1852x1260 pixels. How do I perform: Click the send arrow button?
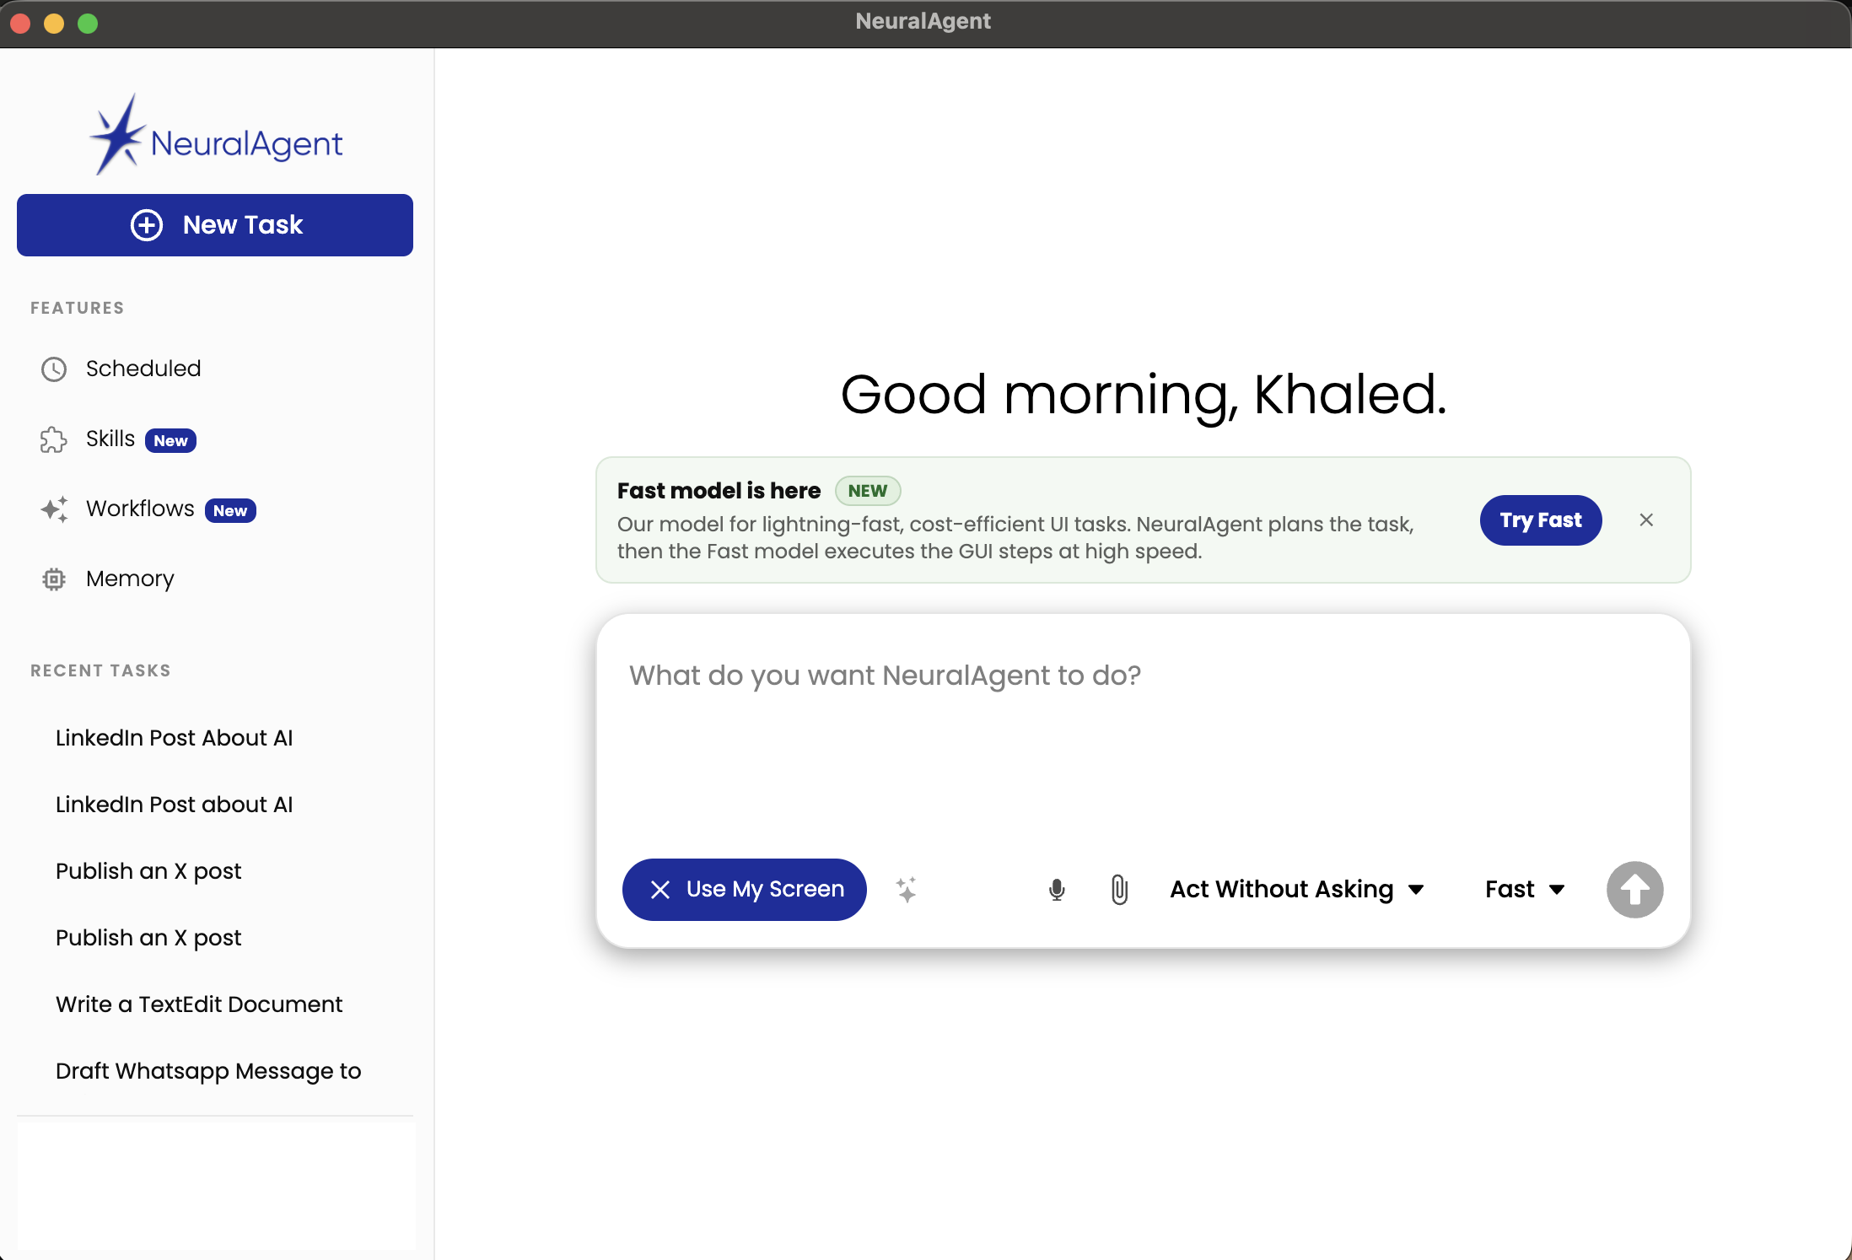(x=1634, y=890)
